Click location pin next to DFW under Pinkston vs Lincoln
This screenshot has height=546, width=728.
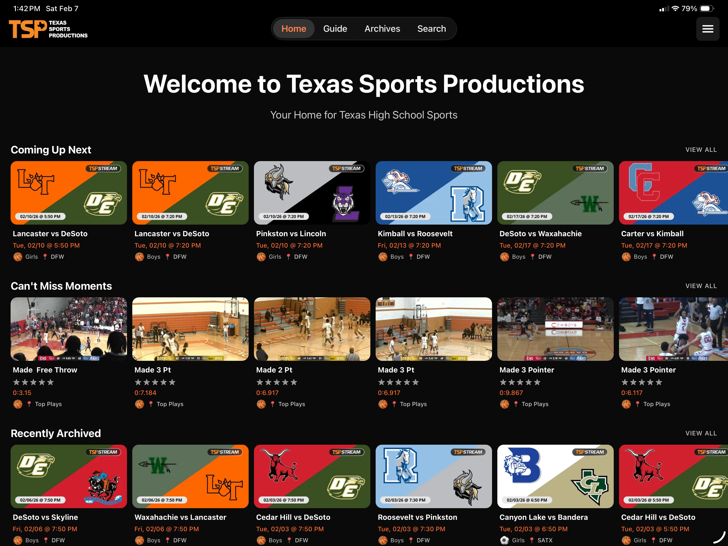(x=289, y=257)
